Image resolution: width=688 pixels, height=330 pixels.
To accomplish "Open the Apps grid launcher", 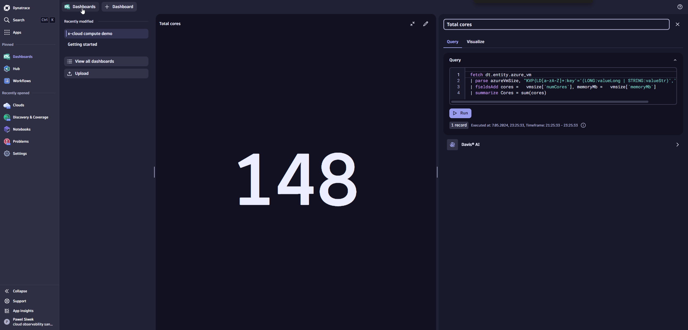I will pyautogui.click(x=17, y=33).
